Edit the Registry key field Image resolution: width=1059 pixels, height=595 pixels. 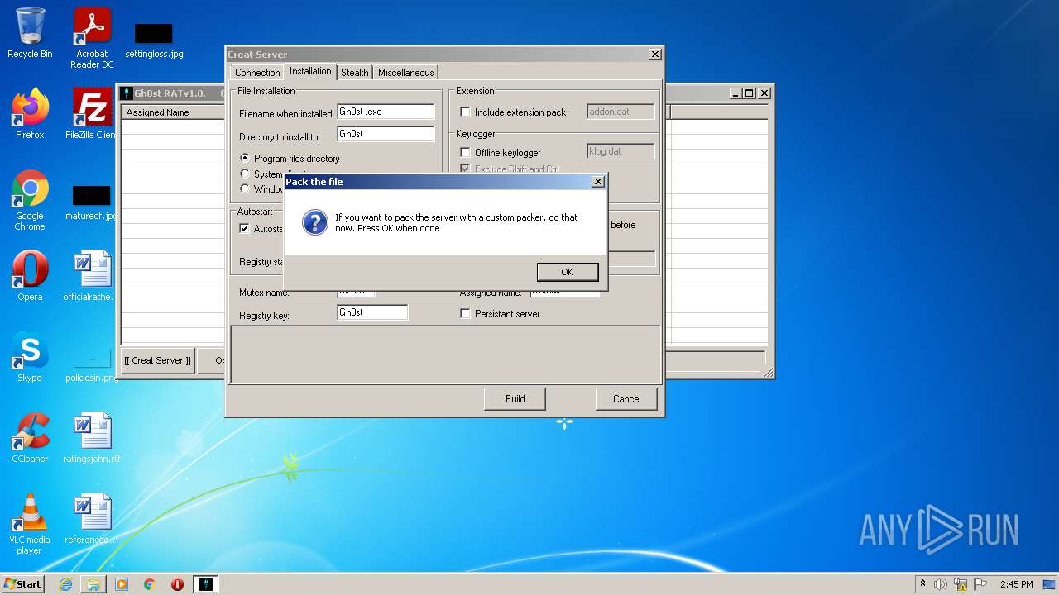[372, 312]
